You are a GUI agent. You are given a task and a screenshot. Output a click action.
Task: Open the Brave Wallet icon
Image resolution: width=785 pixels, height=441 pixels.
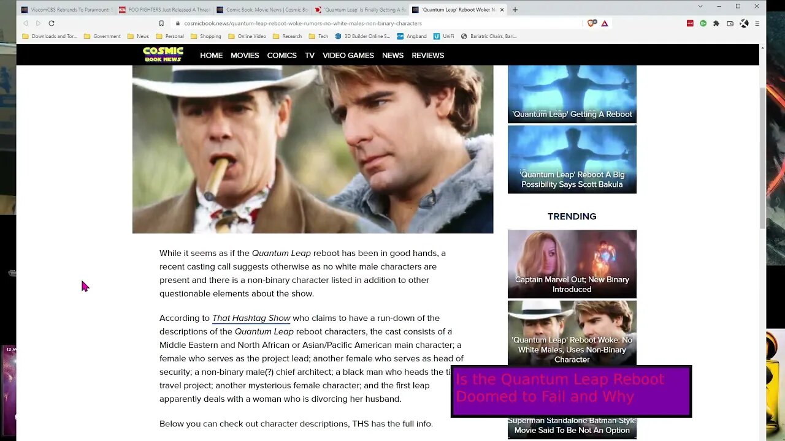tap(730, 23)
